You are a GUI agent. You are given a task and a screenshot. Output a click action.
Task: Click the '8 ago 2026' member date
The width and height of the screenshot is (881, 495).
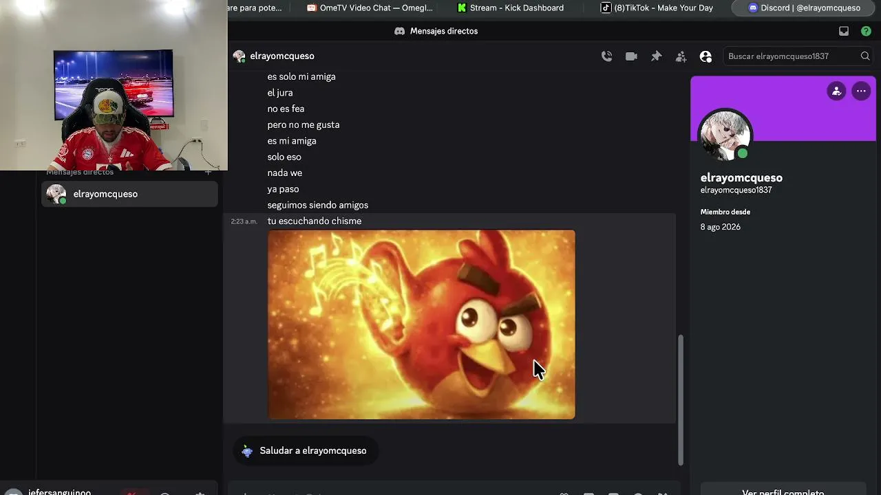point(721,227)
